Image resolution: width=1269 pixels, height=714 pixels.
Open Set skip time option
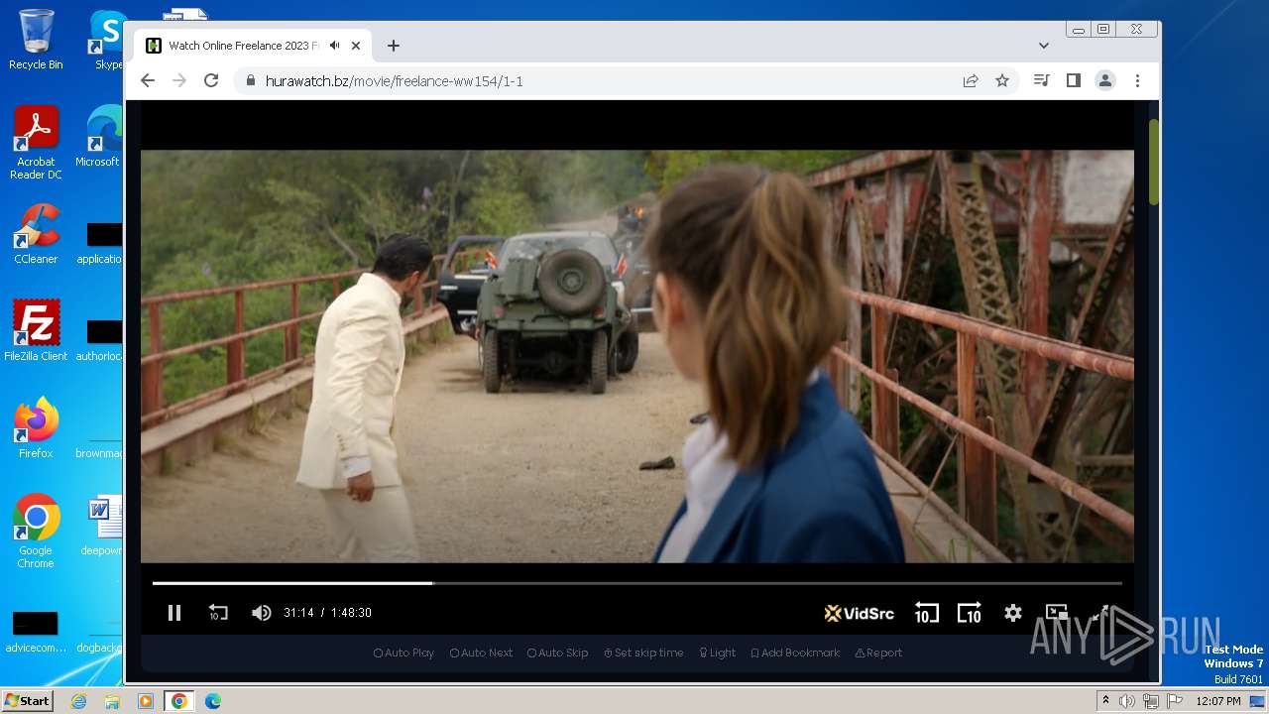pyautogui.click(x=643, y=653)
